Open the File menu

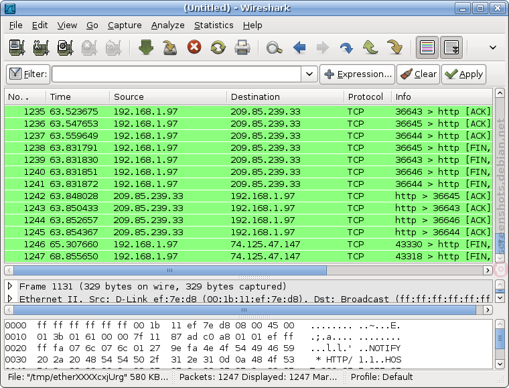coord(15,25)
